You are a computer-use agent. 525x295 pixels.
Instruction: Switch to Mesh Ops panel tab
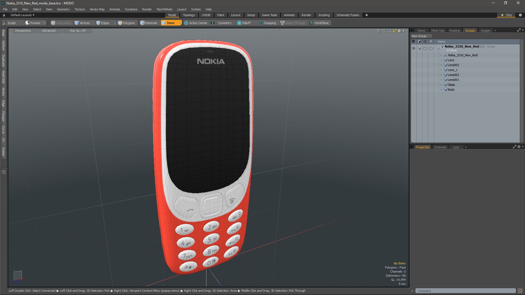click(x=438, y=31)
